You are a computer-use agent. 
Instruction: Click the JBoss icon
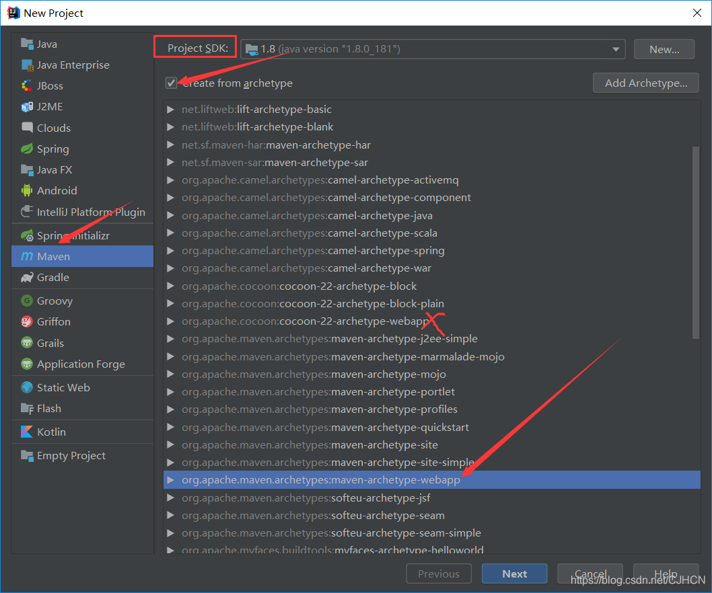27,86
